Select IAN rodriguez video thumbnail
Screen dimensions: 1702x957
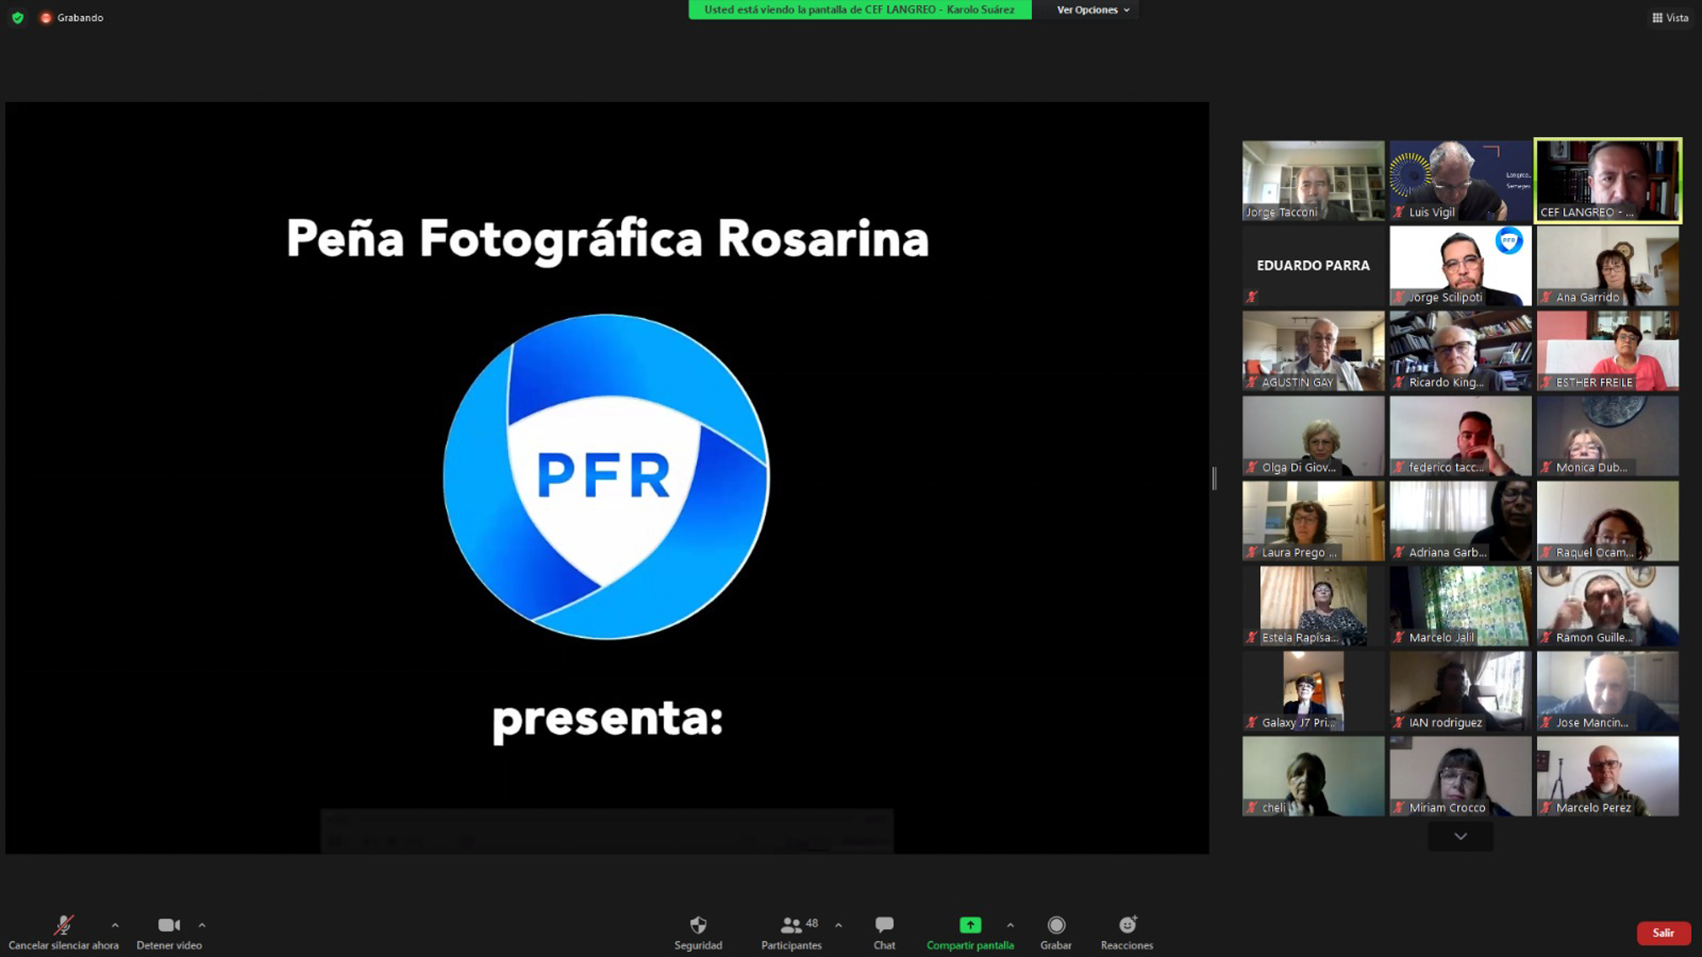[1460, 691]
